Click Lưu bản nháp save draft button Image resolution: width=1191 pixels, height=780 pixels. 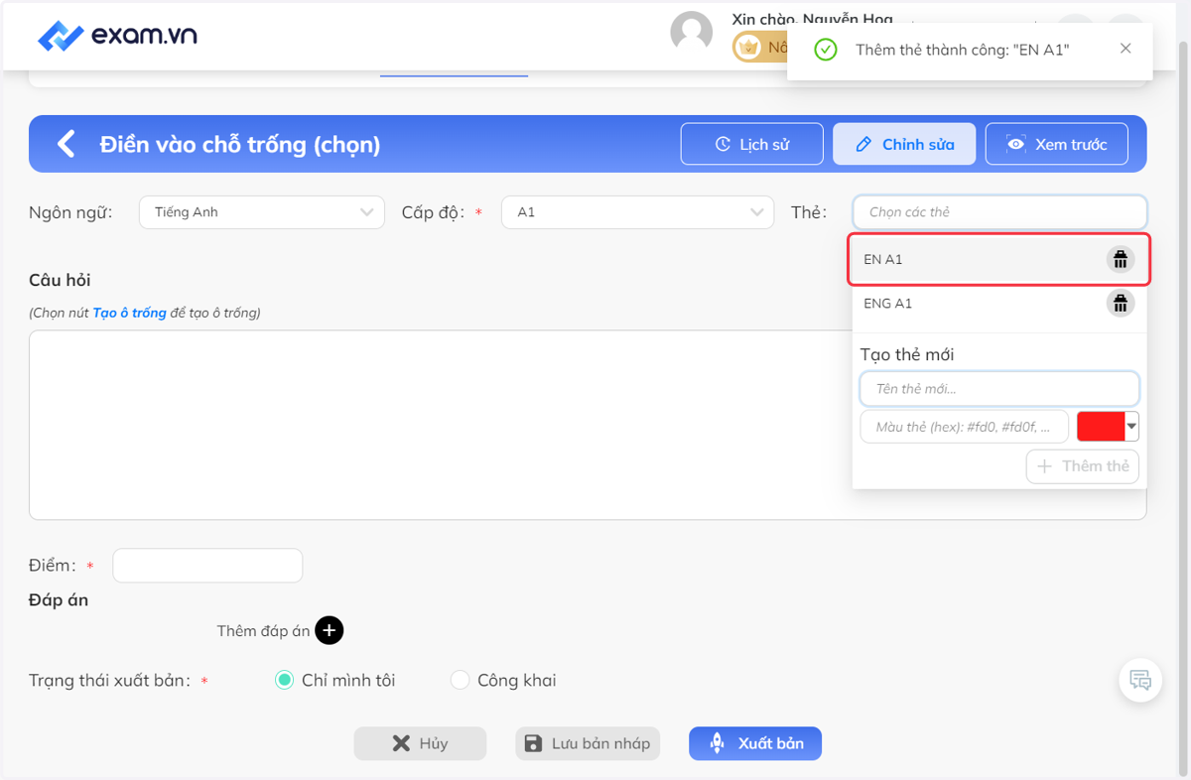(588, 743)
